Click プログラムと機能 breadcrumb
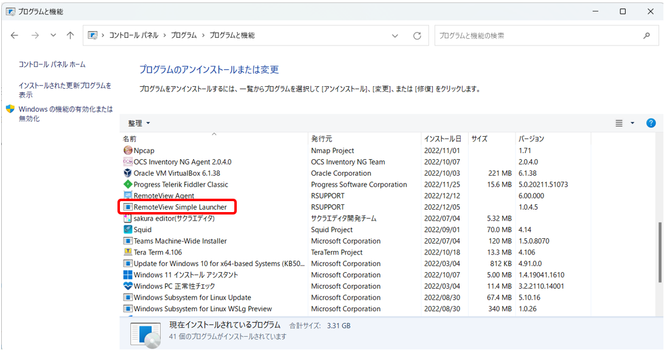The height and width of the screenshot is (350, 664). tap(232, 35)
